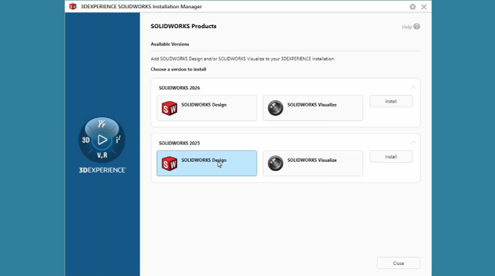This screenshot has width=495, height=276.
Task: Collapse the SOLIDWORKS 2026 section chevron
Action: (414, 87)
